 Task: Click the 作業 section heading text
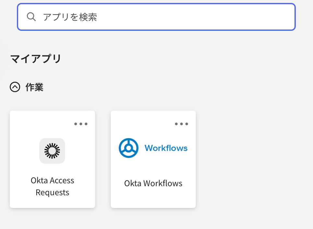(x=34, y=87)
